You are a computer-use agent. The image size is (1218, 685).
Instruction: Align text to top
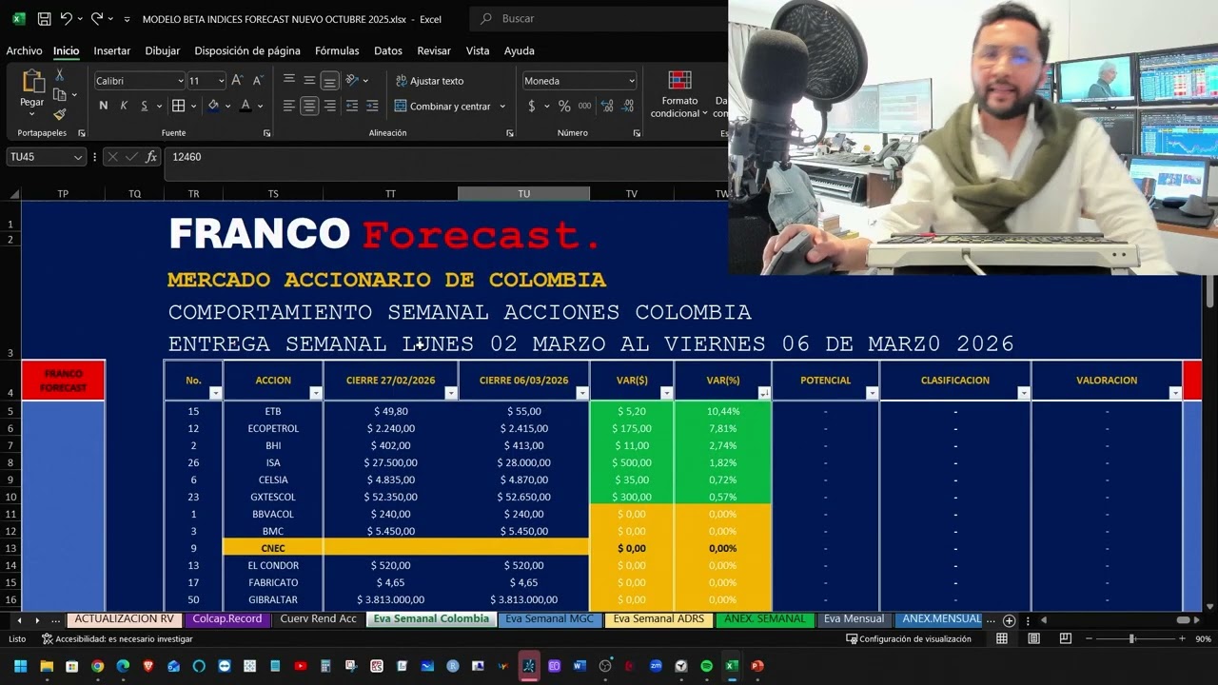[x=289, y=80]
